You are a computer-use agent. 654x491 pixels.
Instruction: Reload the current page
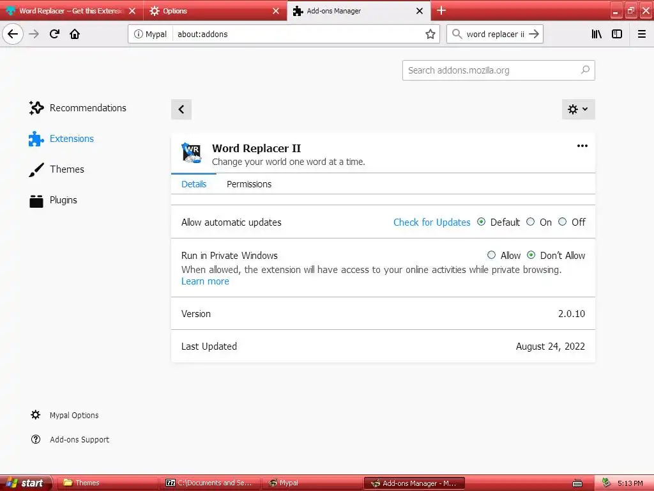coord(54,34)
